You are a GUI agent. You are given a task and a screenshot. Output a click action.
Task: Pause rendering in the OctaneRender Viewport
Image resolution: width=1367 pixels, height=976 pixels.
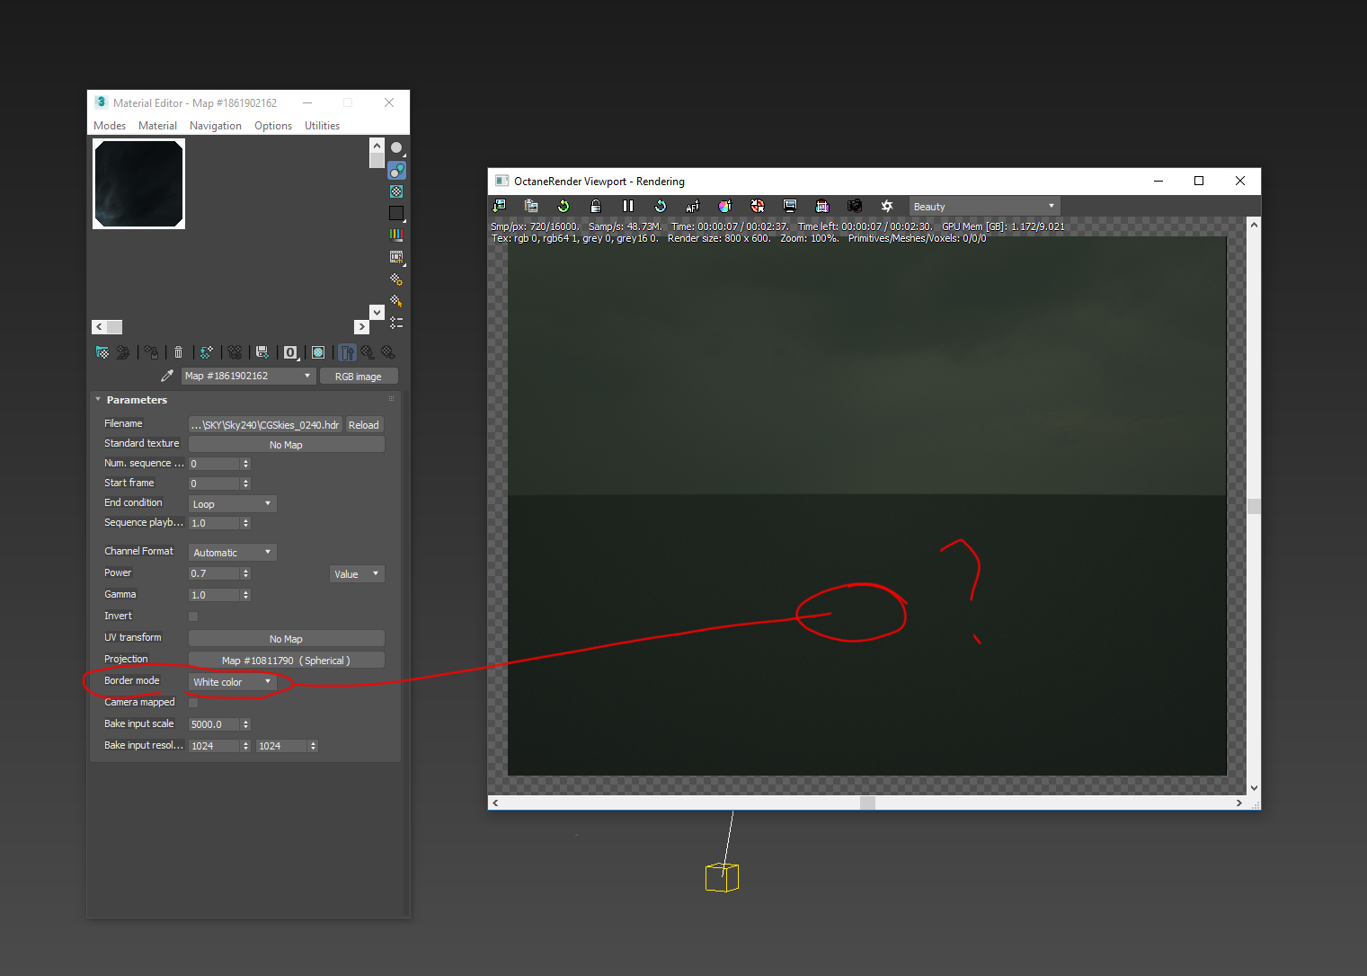coord(628,206)
